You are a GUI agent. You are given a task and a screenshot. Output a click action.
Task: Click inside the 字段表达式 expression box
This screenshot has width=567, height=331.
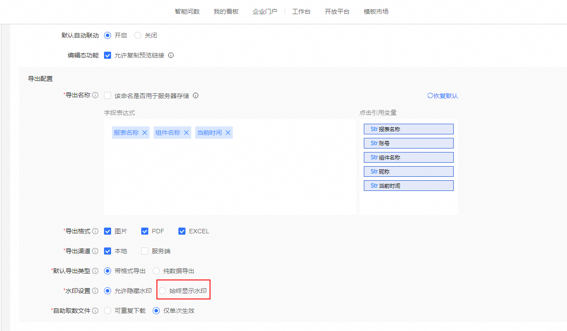[230, 177]
